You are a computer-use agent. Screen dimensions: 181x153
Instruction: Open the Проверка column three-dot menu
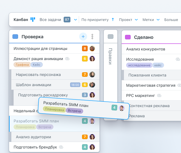click(92, 37)
